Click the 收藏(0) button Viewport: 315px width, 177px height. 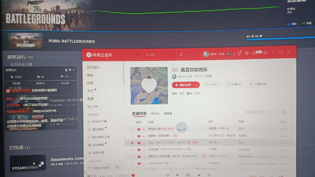pos(212,85)
